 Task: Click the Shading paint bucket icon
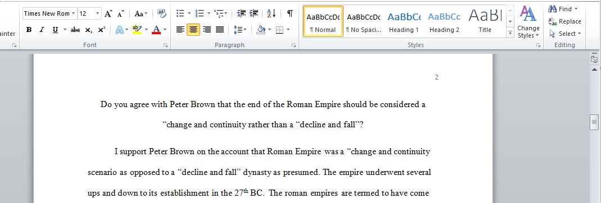click(x=261, y=29)
